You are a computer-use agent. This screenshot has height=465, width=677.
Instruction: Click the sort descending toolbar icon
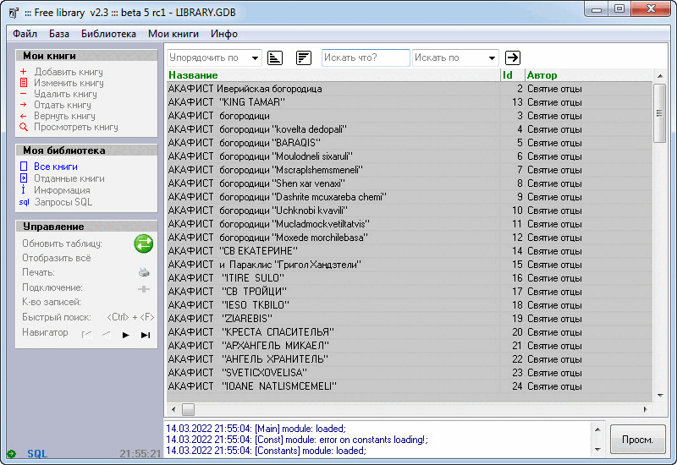coord(304,57)
